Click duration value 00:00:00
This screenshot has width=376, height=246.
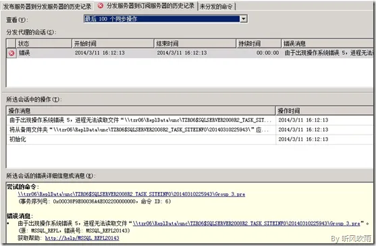[x=267, y=53]
